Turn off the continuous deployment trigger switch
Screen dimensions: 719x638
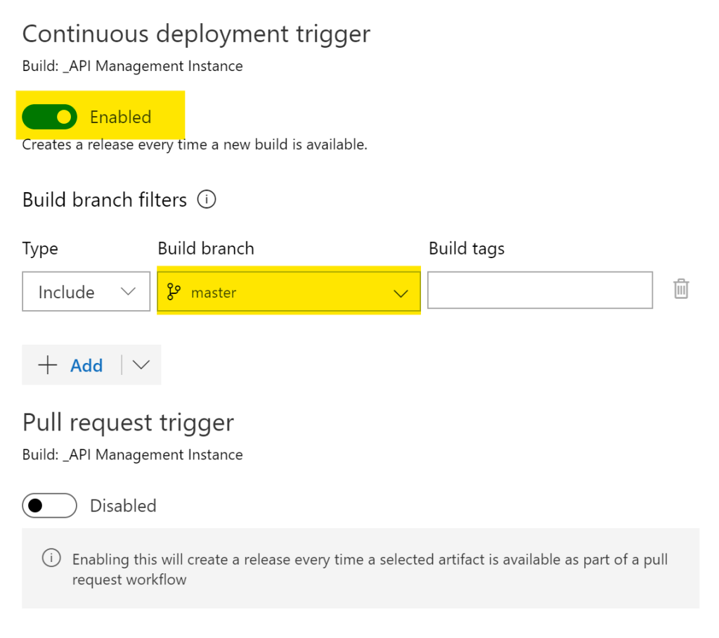tap(49, 117)
